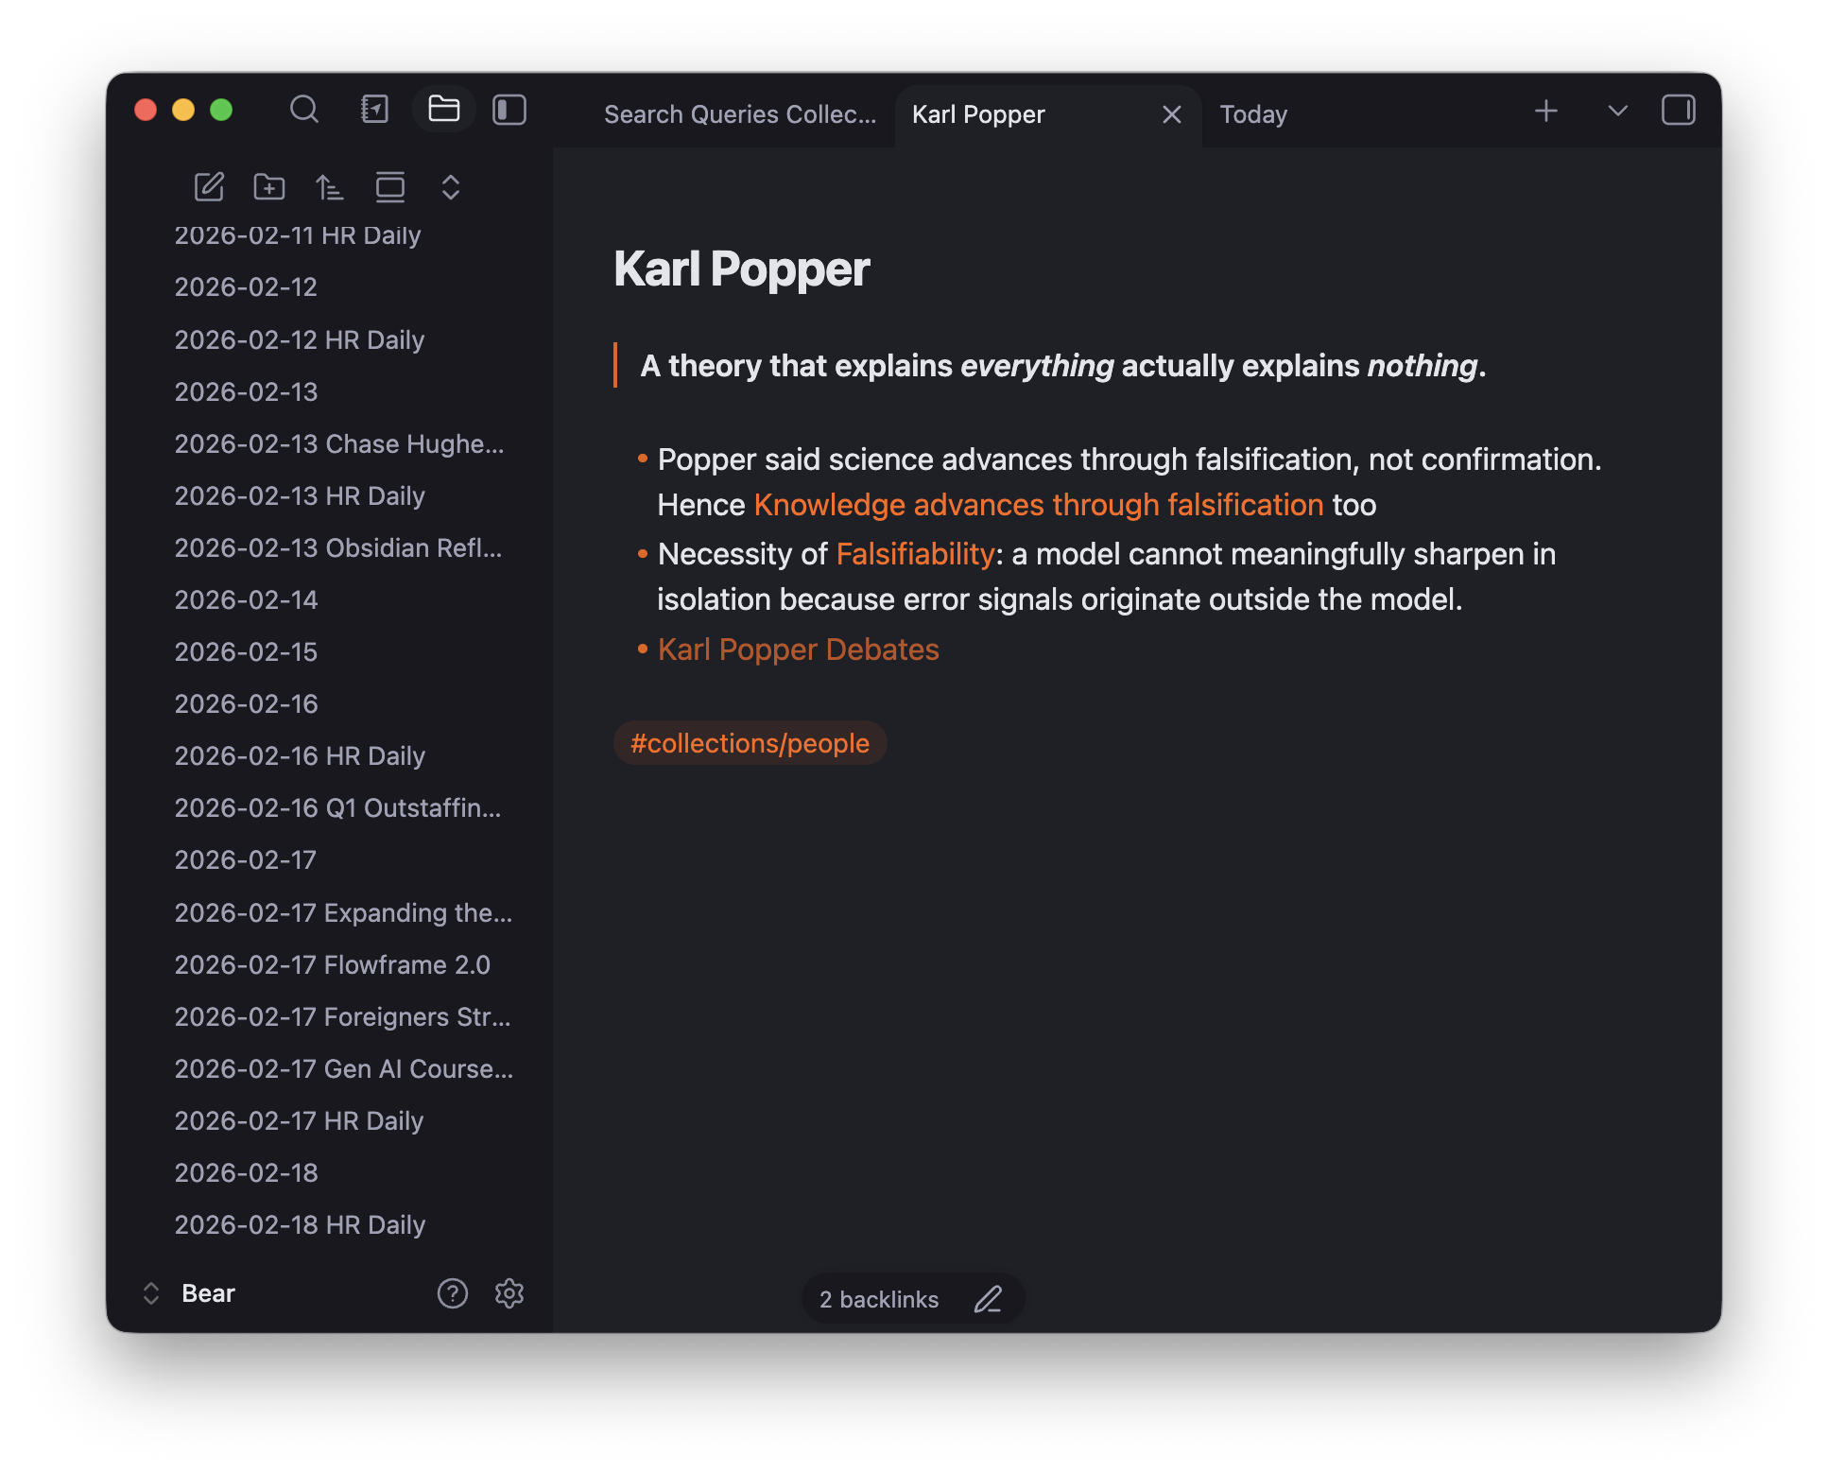Click the blockquote about a theory explaining everything
Image resolution: width=1828 pixels, height=1473 pixels.
(1063, 366)
